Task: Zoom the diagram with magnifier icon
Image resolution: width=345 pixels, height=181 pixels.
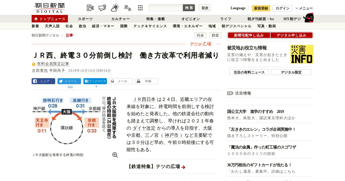Action: coord(115,155)
